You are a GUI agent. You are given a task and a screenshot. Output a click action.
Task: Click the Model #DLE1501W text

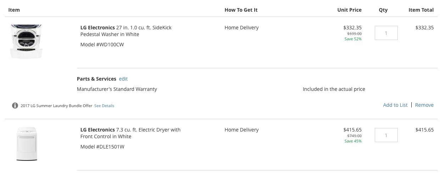tap(102, 147)
